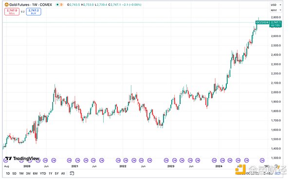Click the green market status dot
292x180 pixels.
tap(57, 5)
